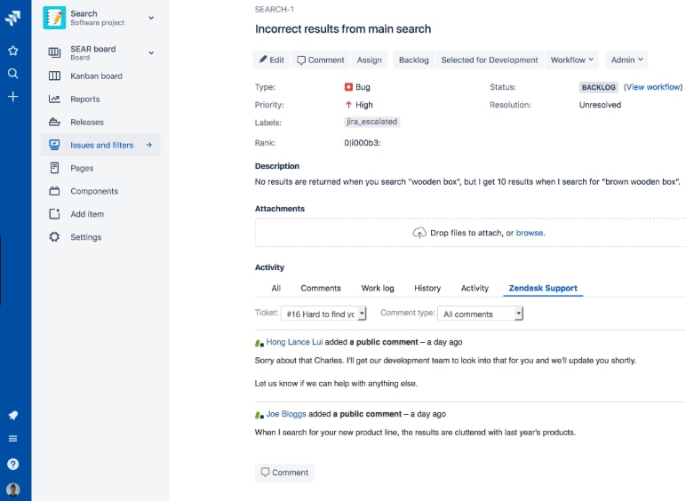Click the notifications rocket icon
This screenshot has height=501, width=686.
12,415
